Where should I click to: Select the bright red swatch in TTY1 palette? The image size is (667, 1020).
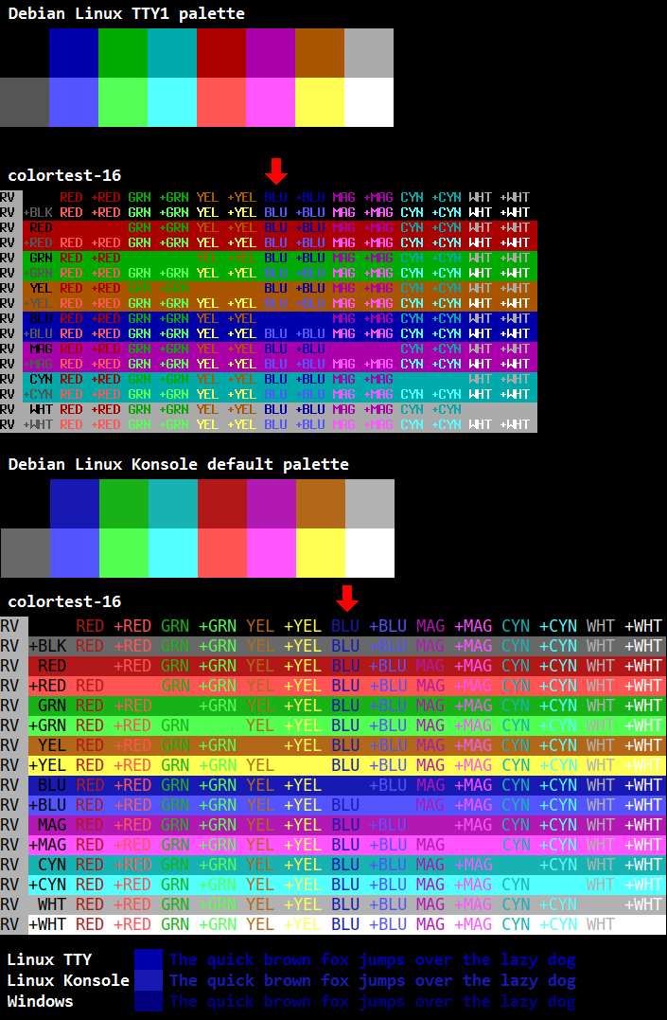(221, 102)
